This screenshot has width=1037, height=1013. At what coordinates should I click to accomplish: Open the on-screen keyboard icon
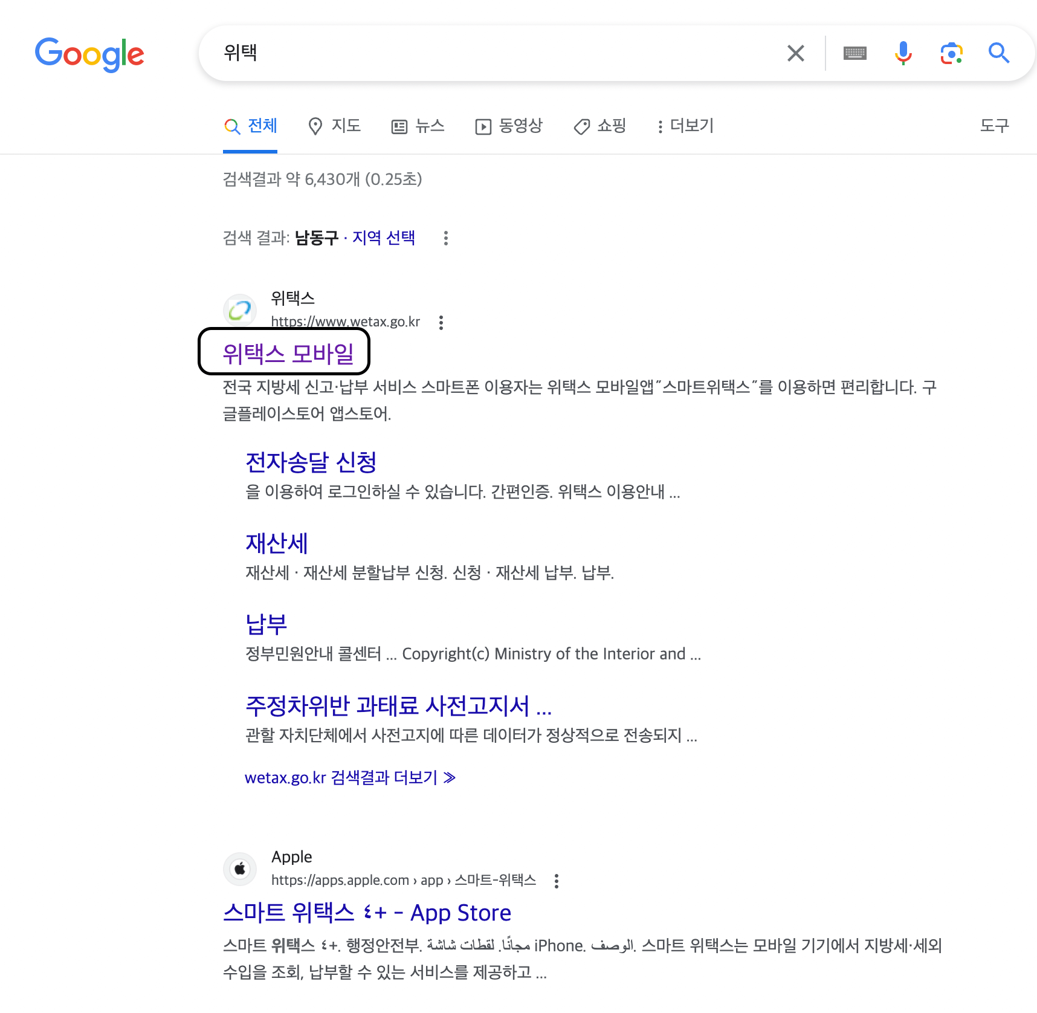click(854, 53)
